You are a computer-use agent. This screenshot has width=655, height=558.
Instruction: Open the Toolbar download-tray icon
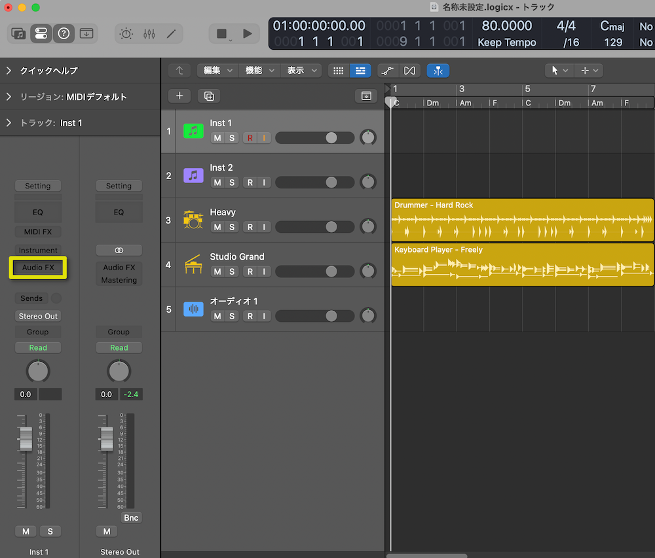pos(86,33)
